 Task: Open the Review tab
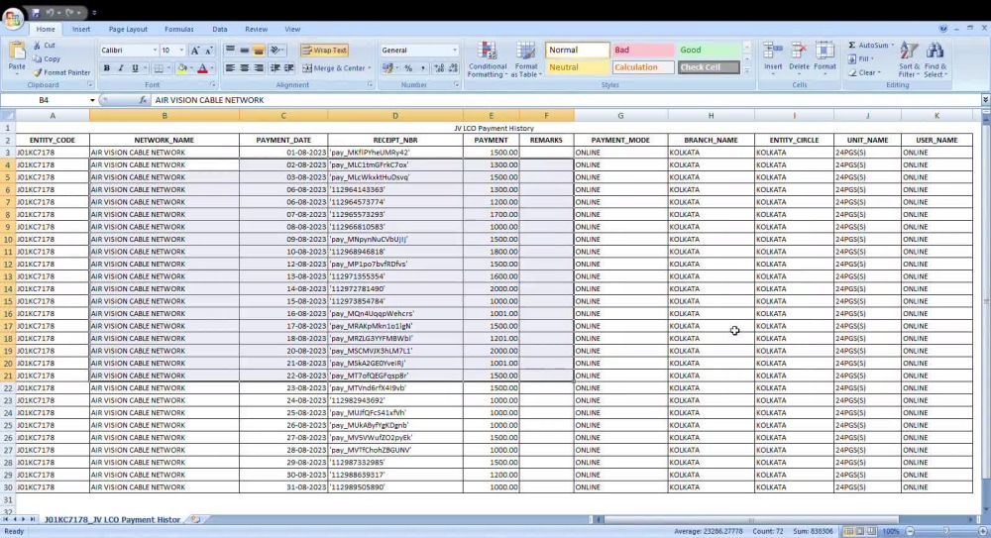256,29
